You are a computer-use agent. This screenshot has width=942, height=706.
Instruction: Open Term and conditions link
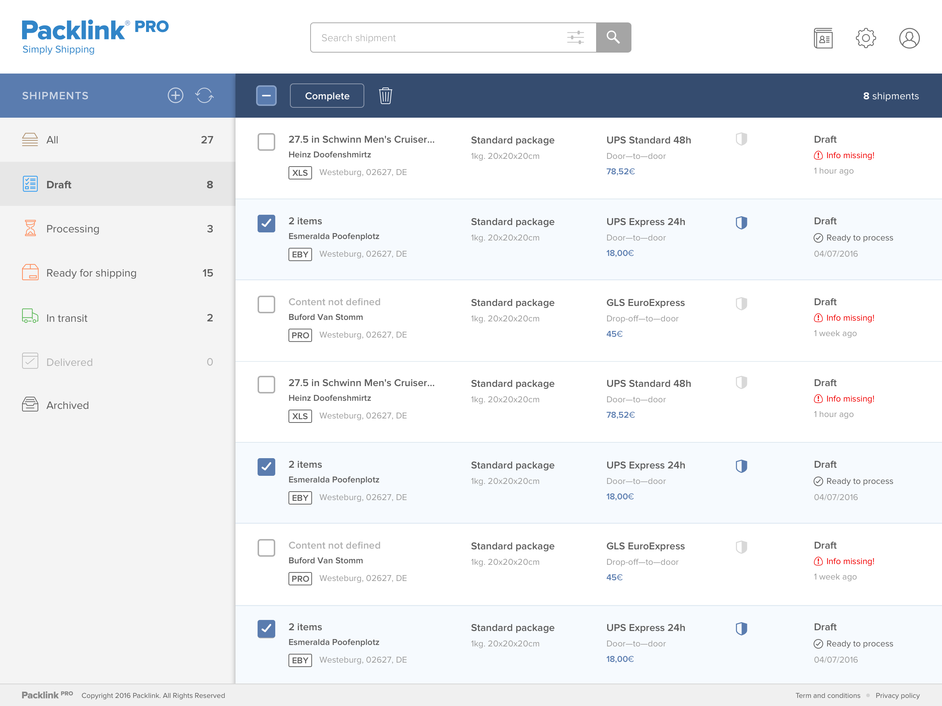click(x=828, y=695)
